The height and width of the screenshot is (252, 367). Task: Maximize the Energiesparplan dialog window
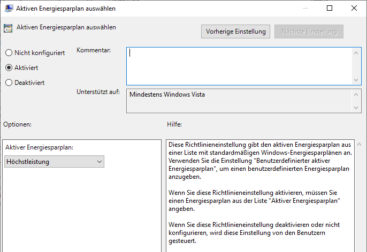(x=330, y=9)
